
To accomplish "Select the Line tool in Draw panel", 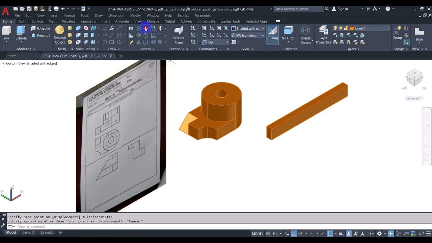I will [x=112, y=35].
